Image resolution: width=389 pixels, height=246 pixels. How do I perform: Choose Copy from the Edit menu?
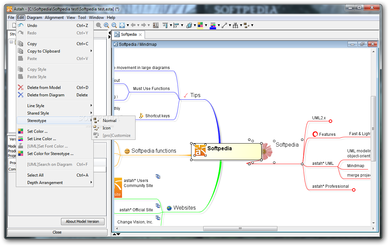pos(55,44)
